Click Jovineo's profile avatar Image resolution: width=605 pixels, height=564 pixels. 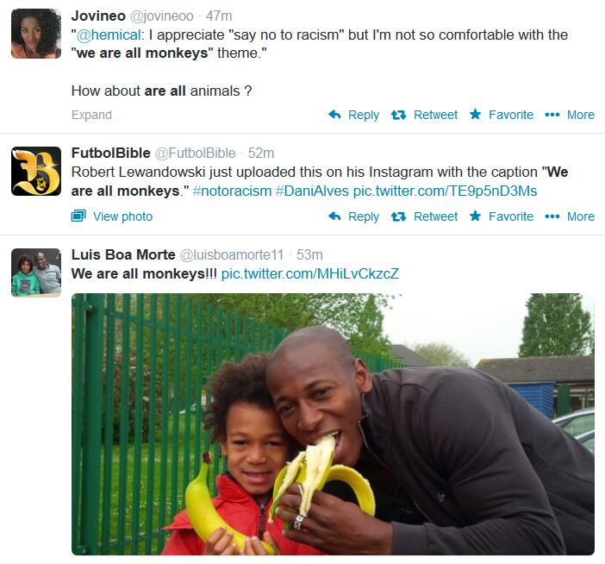point(36,34)
